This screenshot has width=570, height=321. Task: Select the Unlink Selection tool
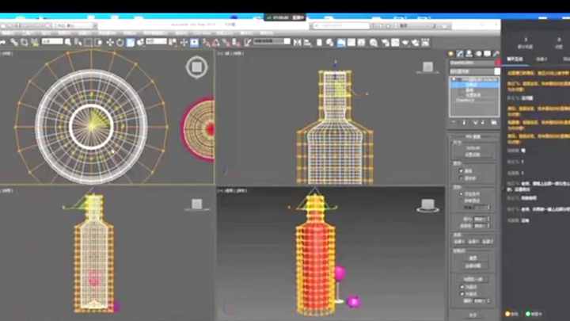click(x=24, y=43)
